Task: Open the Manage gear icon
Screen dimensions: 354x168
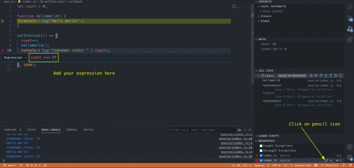Action: 350,157
